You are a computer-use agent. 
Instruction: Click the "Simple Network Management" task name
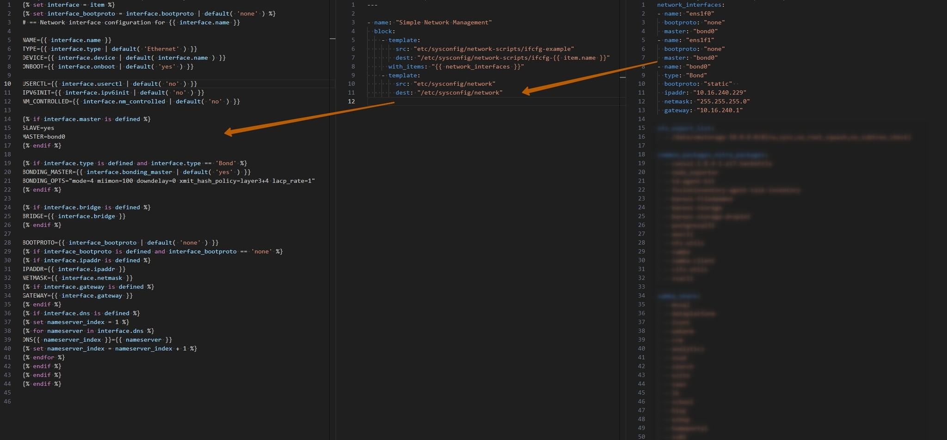(x=443, y=22)
